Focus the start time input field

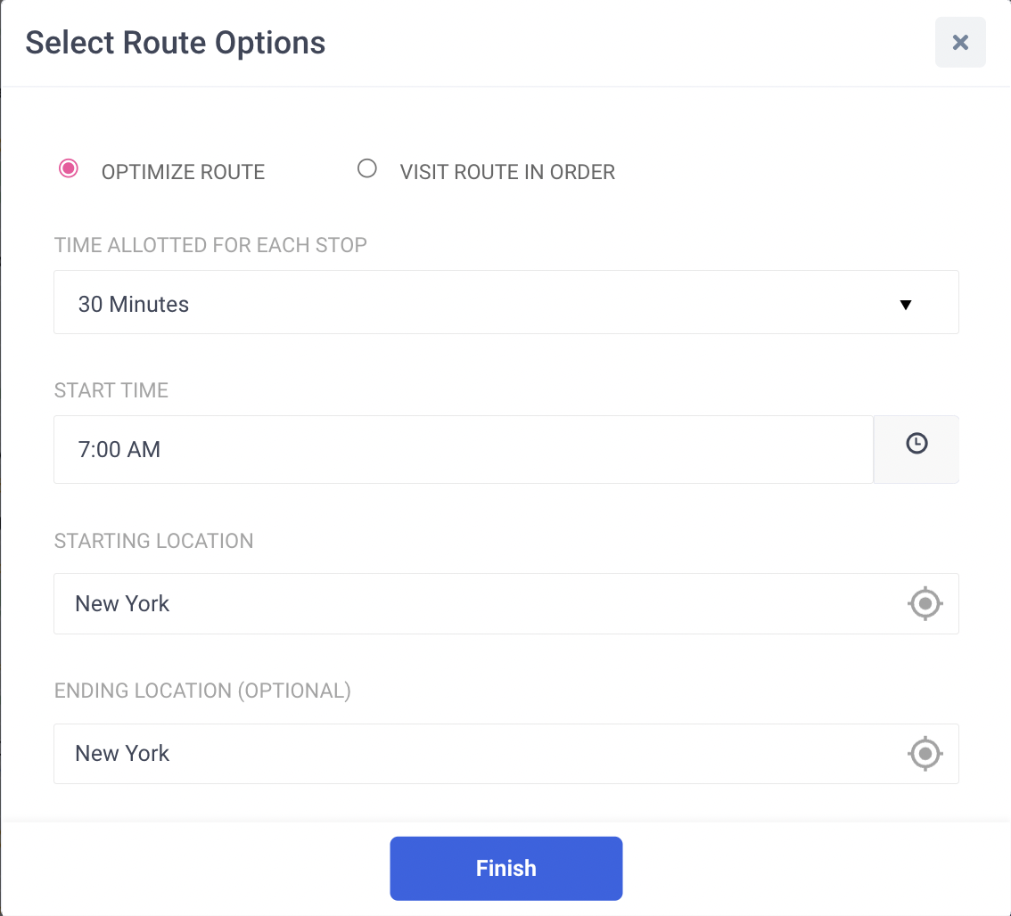pos(464,449)
